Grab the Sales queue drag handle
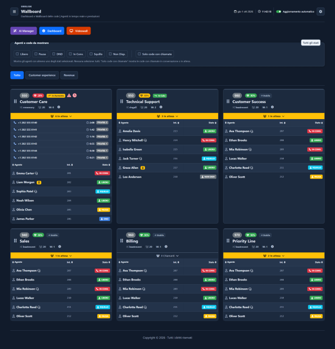 click(15, 241)
